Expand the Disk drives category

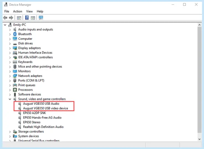point(10,43)
